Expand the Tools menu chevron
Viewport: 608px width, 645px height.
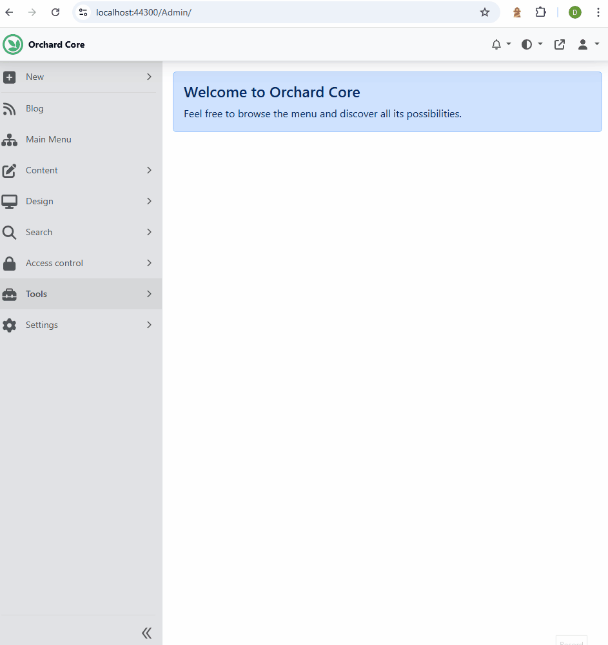149,294
